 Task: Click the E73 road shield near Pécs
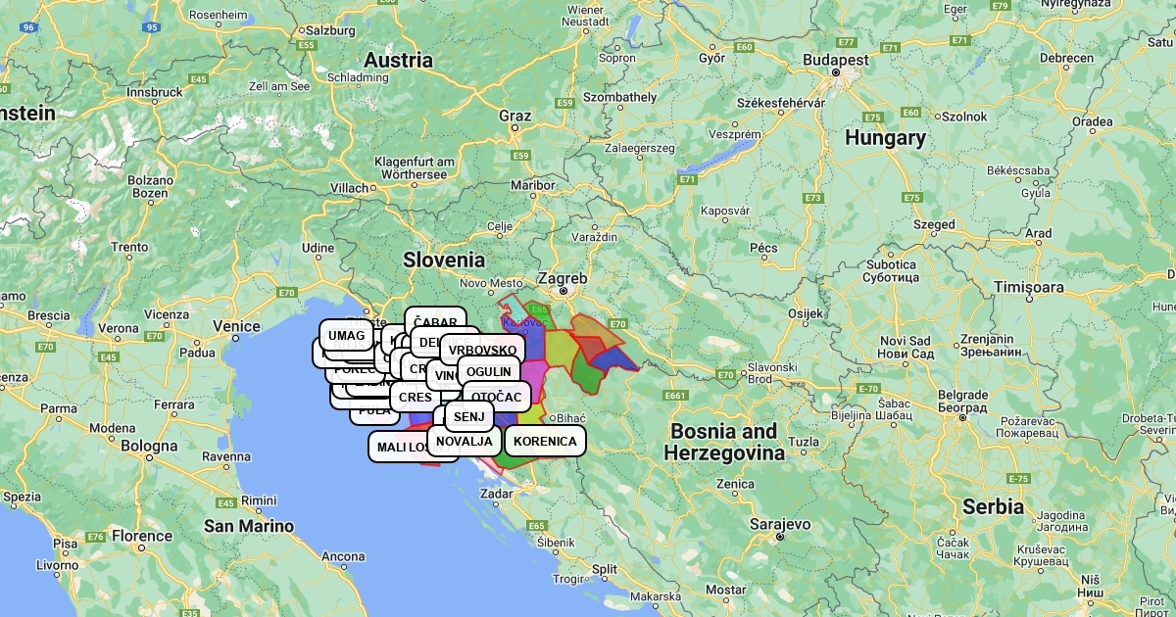(812, 198)
